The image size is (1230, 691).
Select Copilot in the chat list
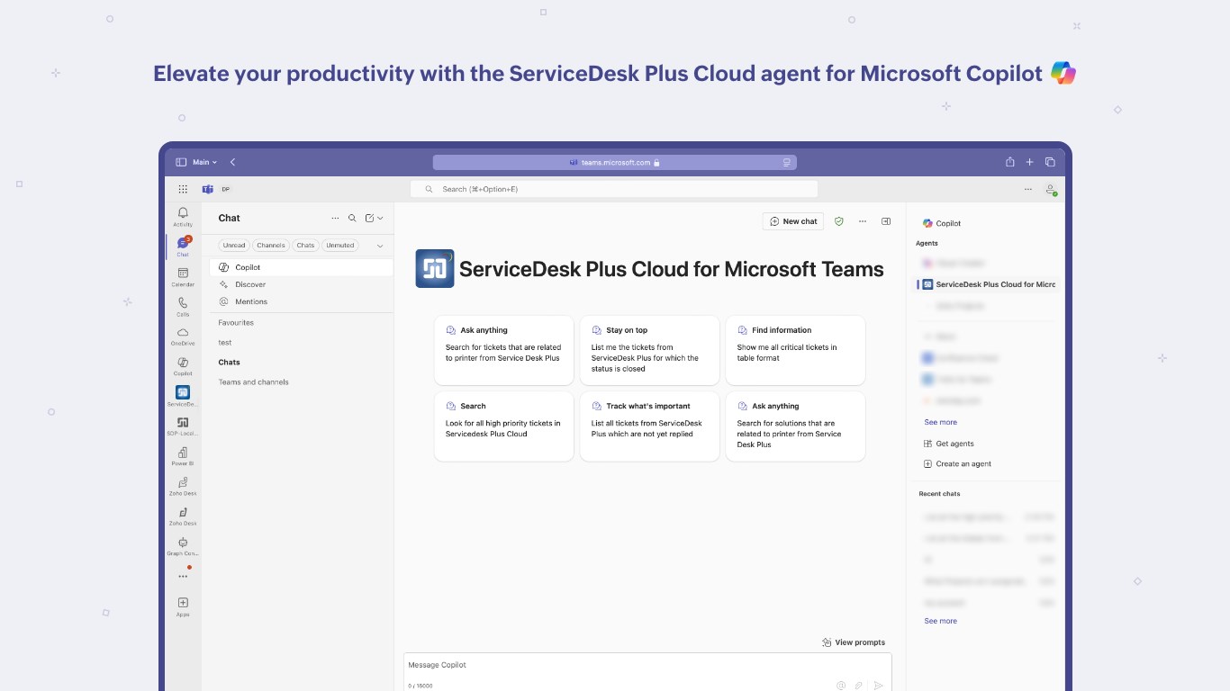point(301,267)
